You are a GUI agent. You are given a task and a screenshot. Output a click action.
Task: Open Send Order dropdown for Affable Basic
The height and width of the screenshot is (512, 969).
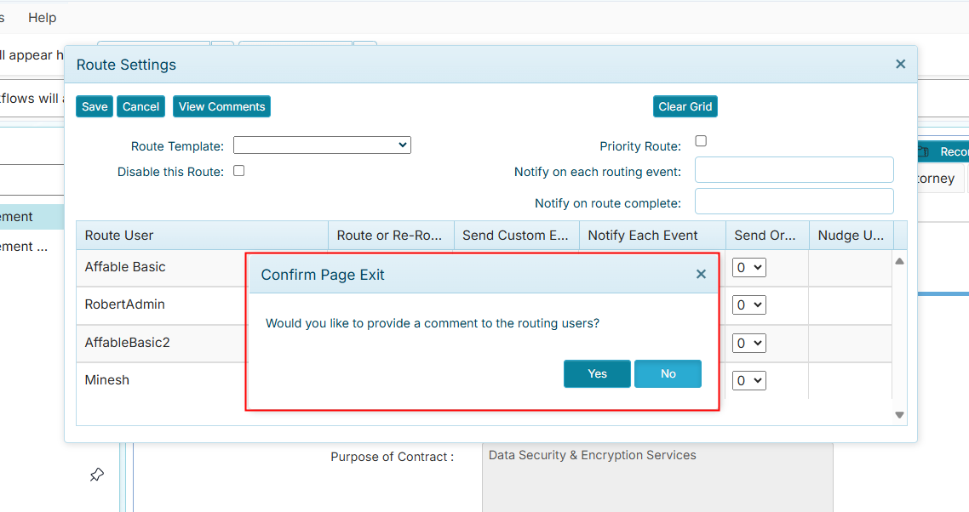[749, 268]
